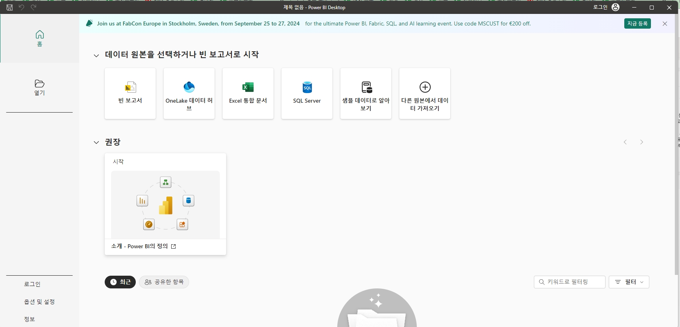
Task: Dismiss the FabCon banner with X
Action: pos(665,23)
